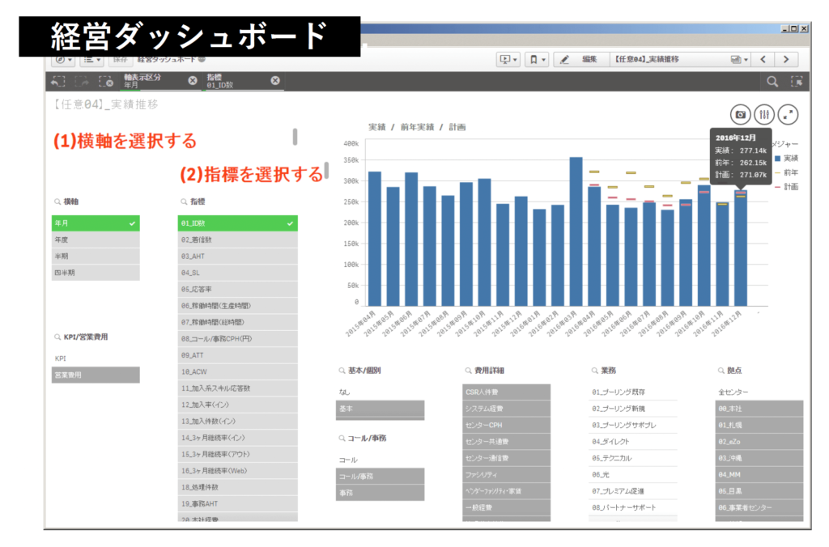Select 10_ACW in the indicator list
This screenshot has width=829, height=547.
(x=238, y=371)
